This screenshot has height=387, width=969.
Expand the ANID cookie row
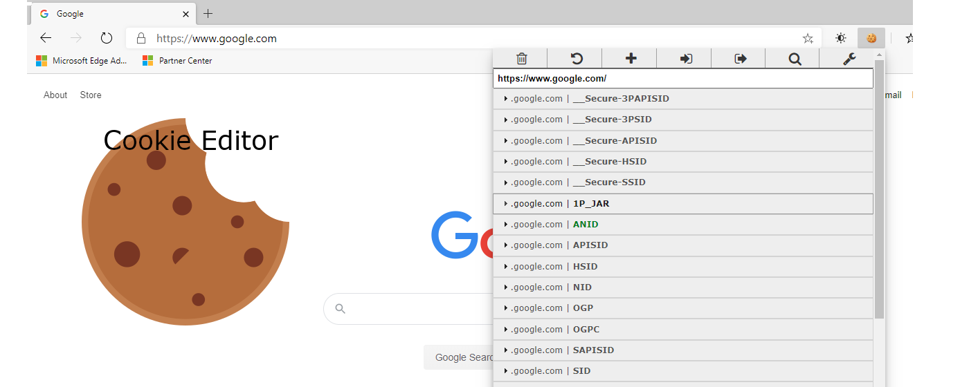tap(683, 225)
